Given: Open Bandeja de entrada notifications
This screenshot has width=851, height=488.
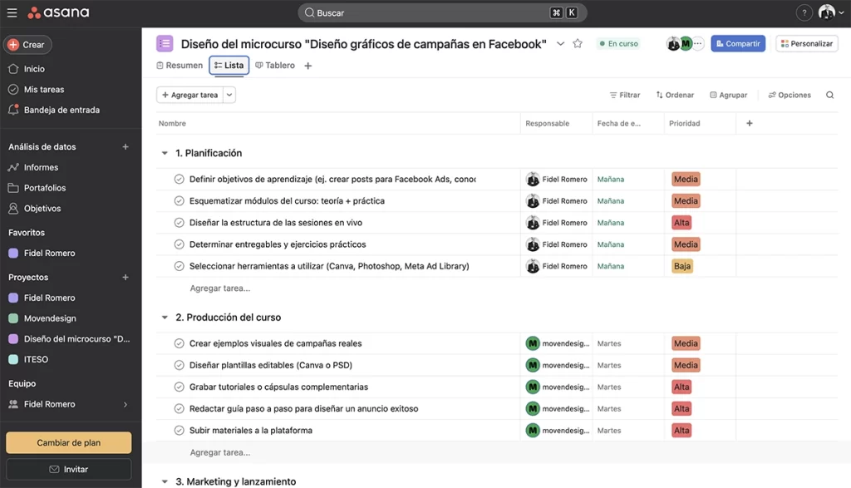Looking at the screenshot, I should [x=61, y=110].
